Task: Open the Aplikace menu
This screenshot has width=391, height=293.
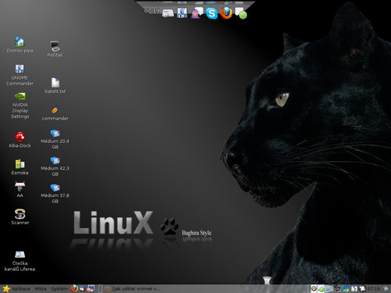Action: (x=21, y=288)
